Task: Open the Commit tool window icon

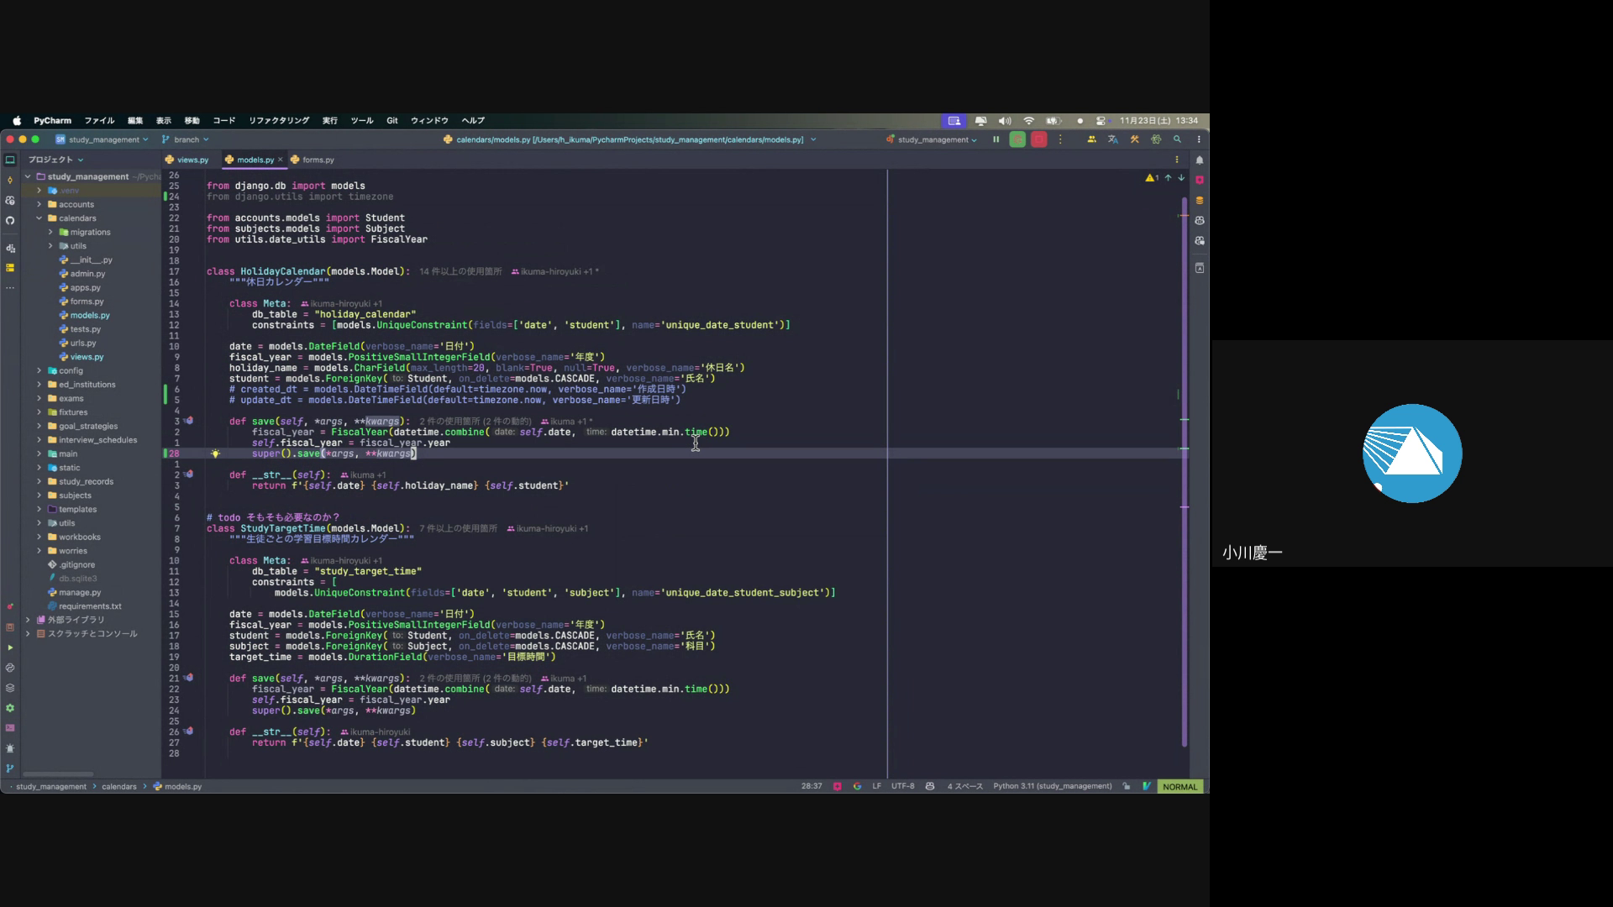Action: (x=10, y=180)
